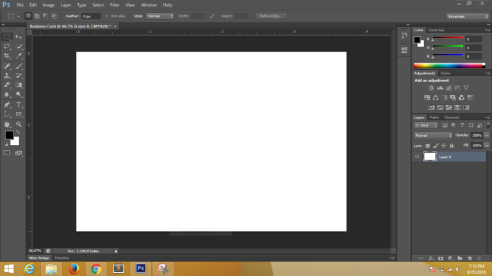Click the Feather input field
Image resolution: width=492 pixels, height=276 pixels.
(x=91, y=16)
